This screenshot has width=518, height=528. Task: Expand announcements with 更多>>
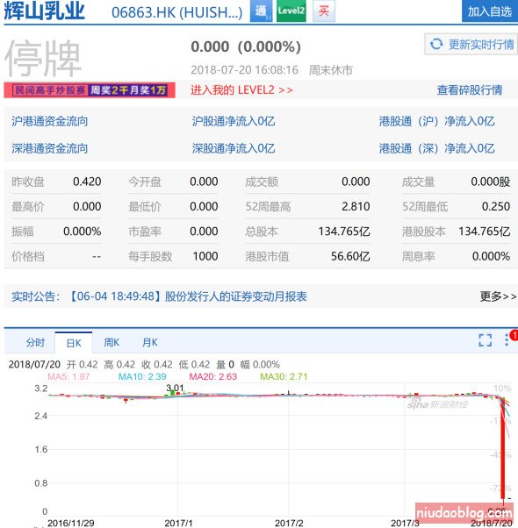pos(498,296)
